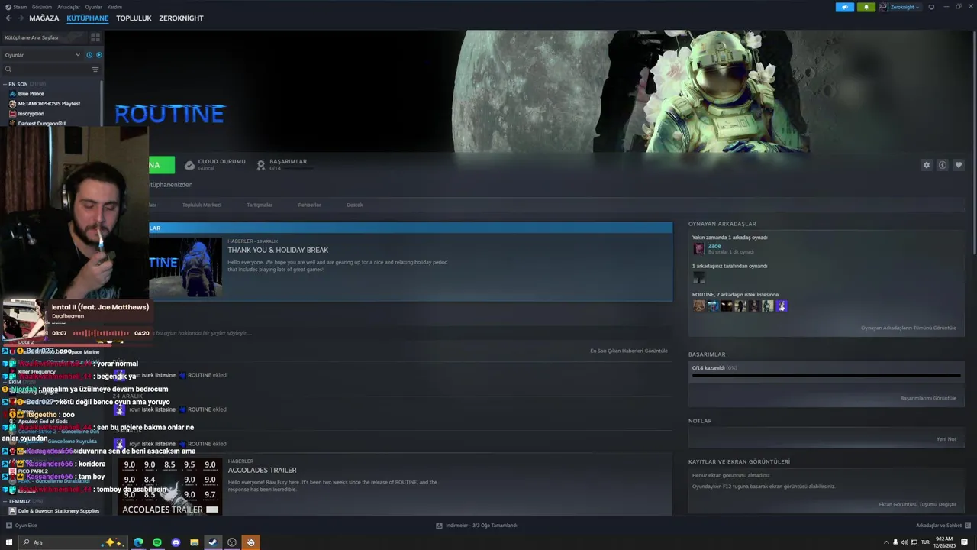This screenshot has height=550, width=977.
Task: Open the ROUTINE news thumbnail image
Action: point(185,267)
